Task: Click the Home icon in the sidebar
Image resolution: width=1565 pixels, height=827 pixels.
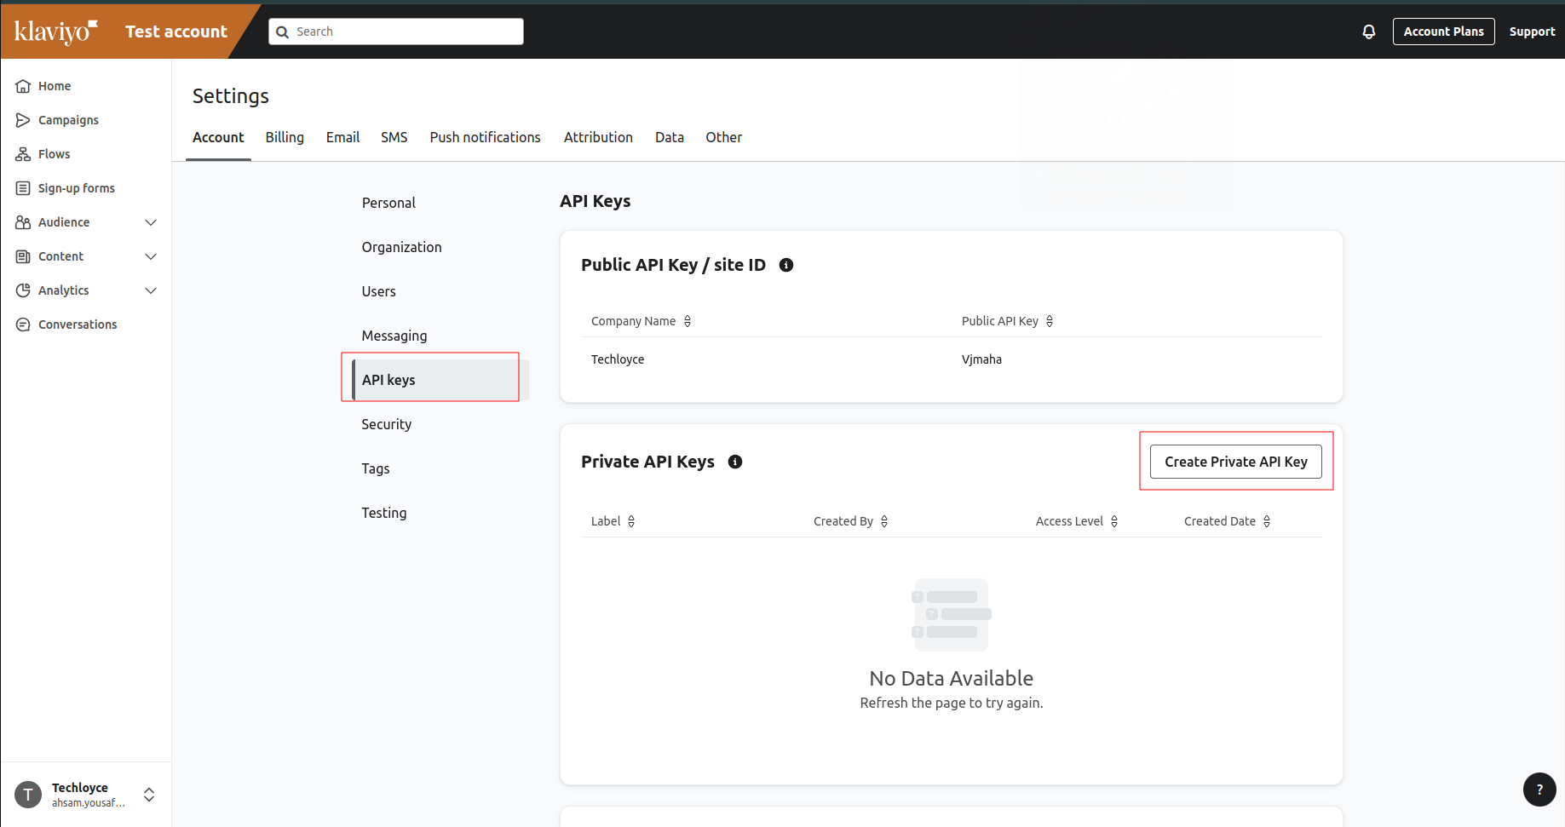Action: (23, 86)
